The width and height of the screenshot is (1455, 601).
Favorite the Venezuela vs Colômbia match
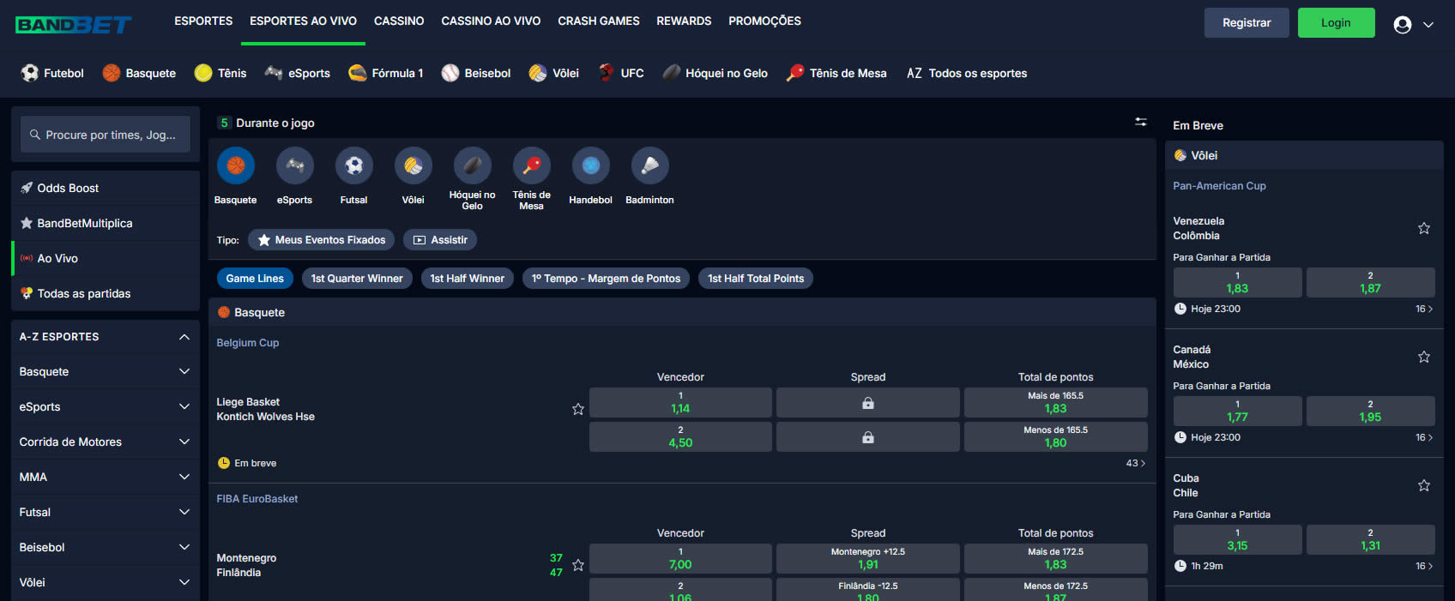point(1424,228)
